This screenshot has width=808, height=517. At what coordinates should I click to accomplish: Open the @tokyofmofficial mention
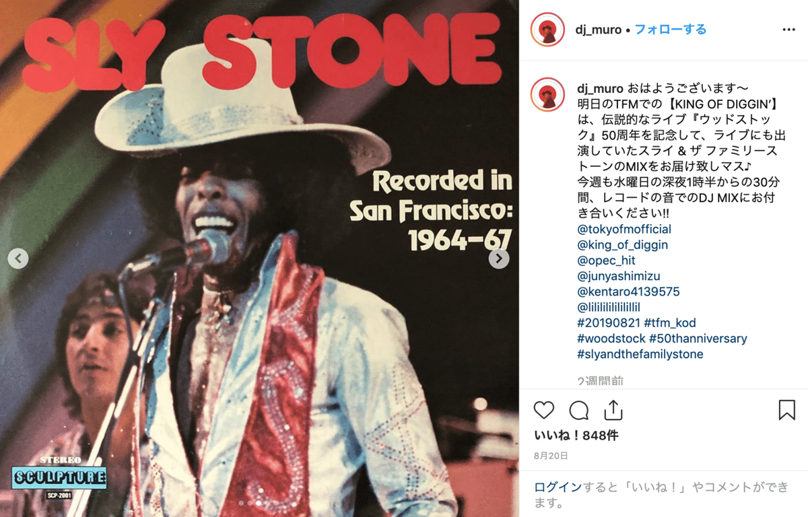pyautogui.click(x=624, y=229)
